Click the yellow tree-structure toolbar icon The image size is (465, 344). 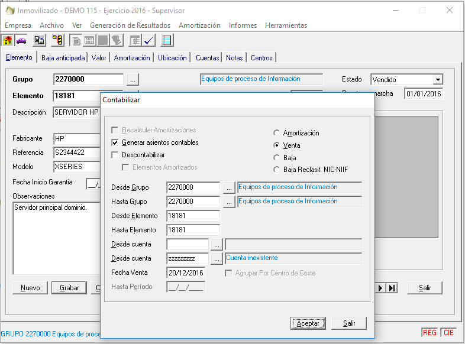tap(57, 40)
